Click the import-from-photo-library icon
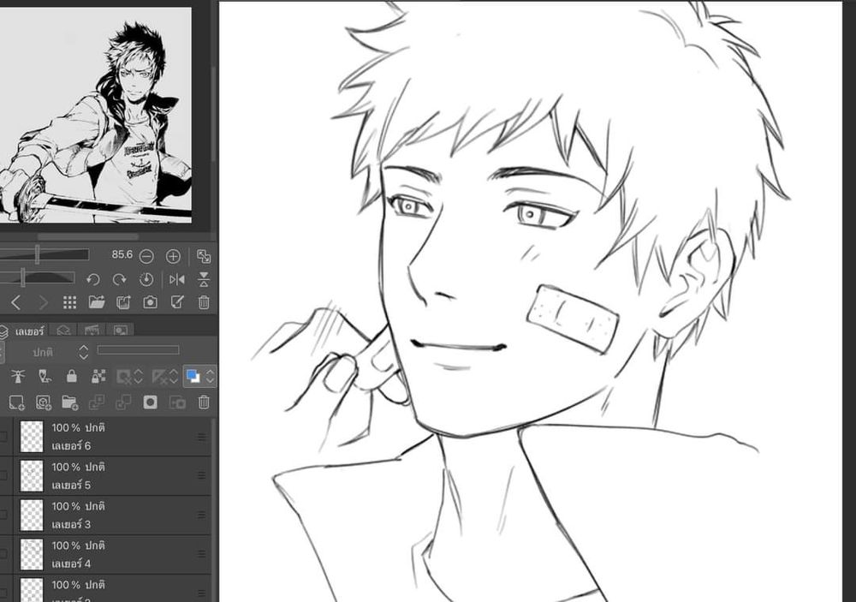856x602 pixels. 124,302
